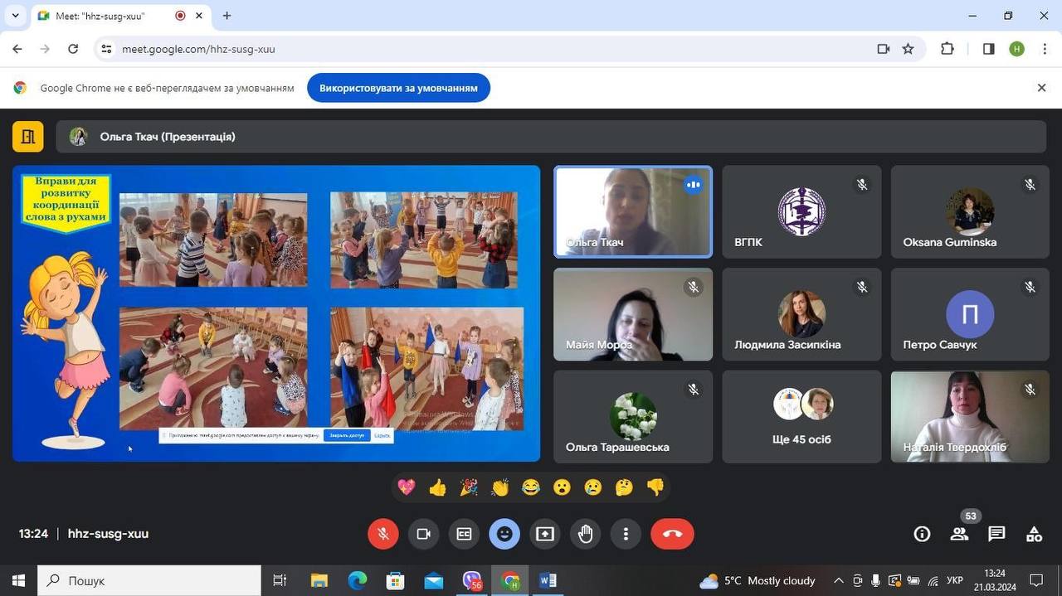This screenshot has height=596, width=1062.
Task: Open meeting details info icon
Action: (x=922, y=534)
